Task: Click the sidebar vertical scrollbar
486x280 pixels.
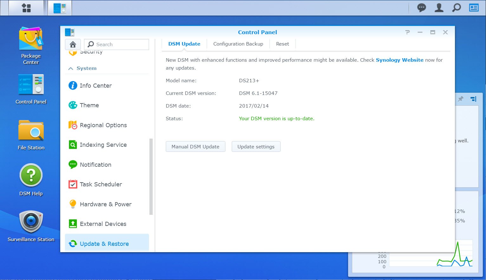Action: (151, 177)
